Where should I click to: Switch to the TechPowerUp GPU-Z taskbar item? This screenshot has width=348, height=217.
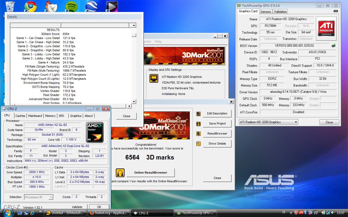[196, 213]
